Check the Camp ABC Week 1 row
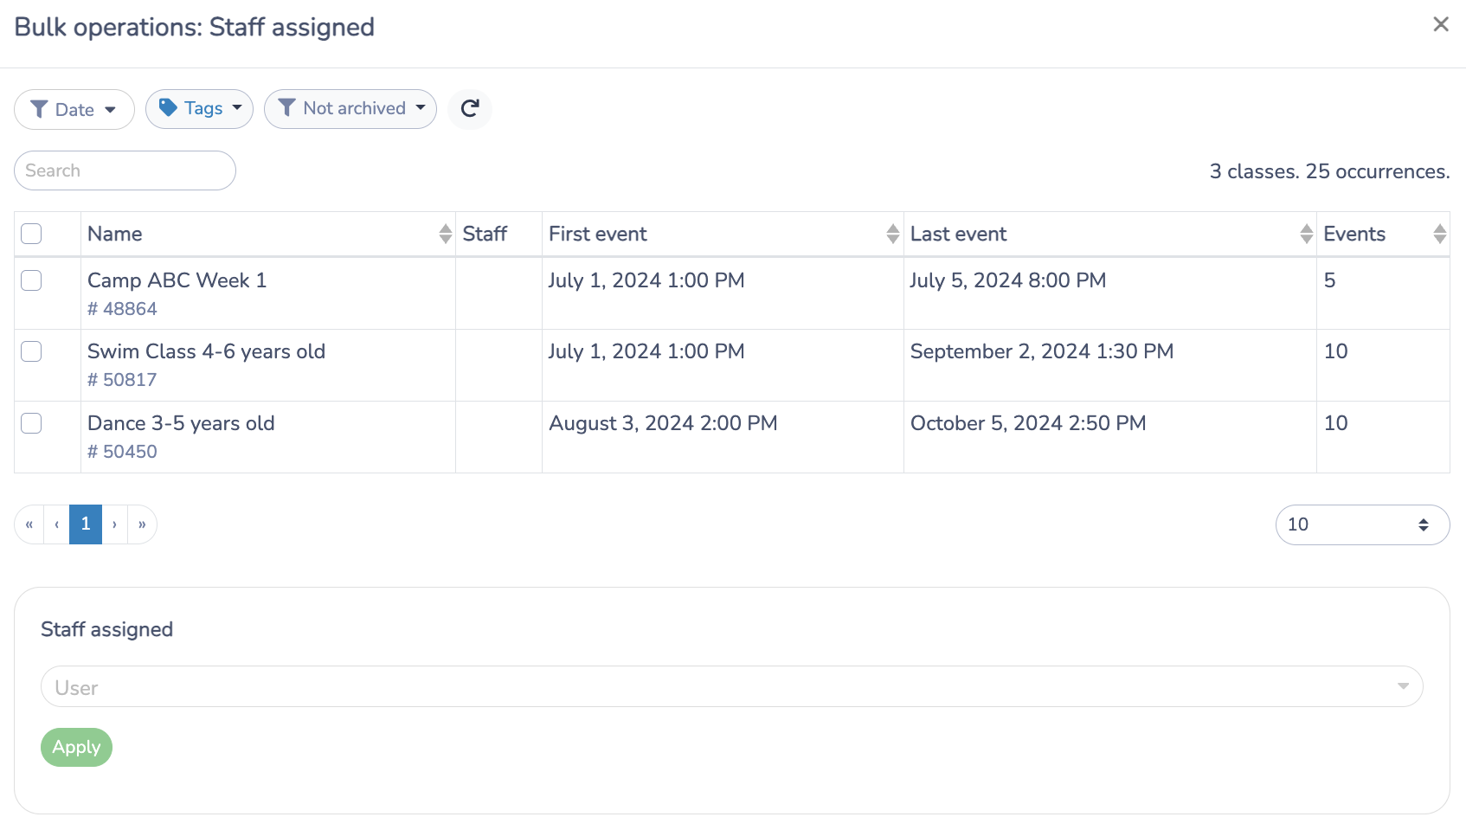The height and width of the screenshot is (817, 1466). click(x=31, y=280)
